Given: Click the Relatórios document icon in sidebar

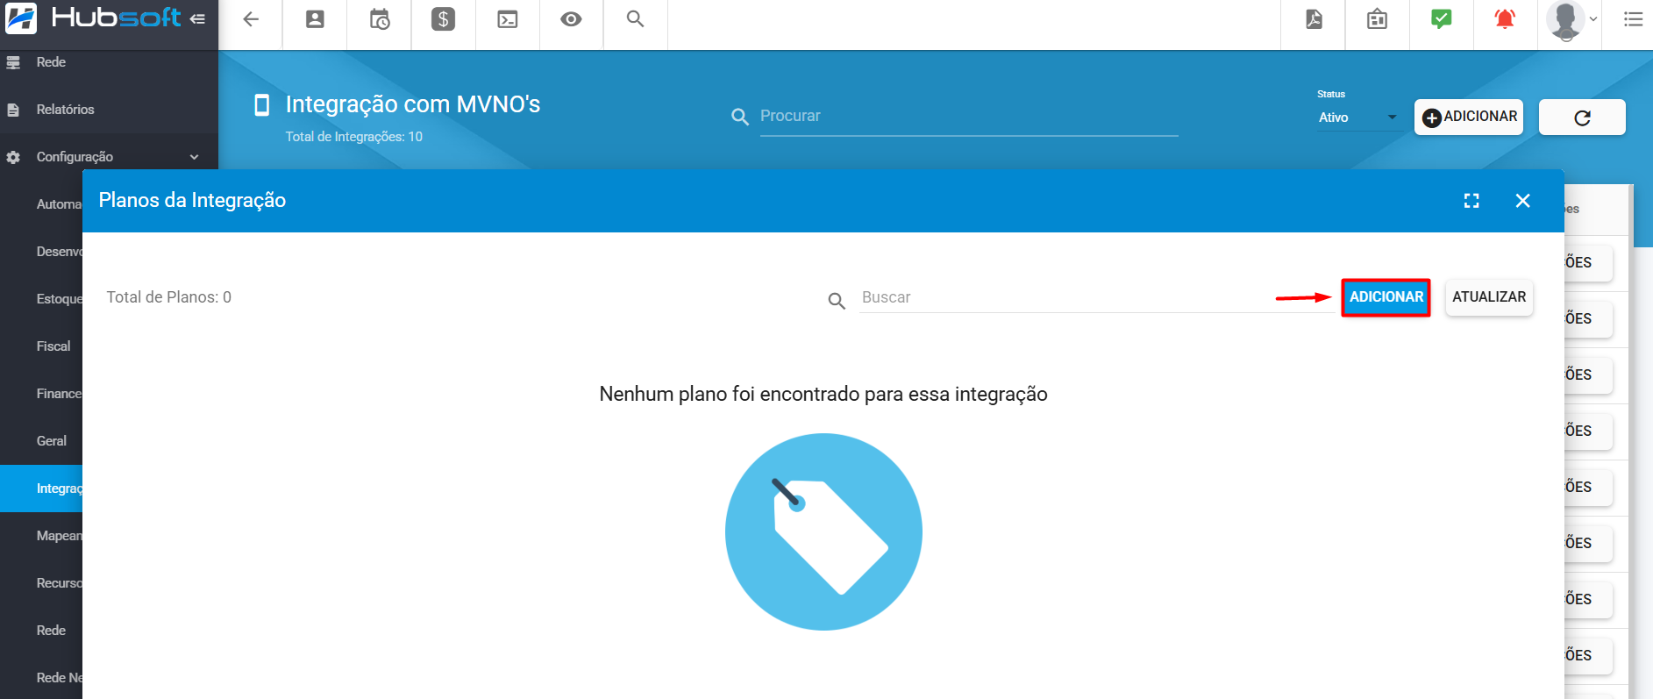Looking at the screenshot, I should tap(13, 110).
